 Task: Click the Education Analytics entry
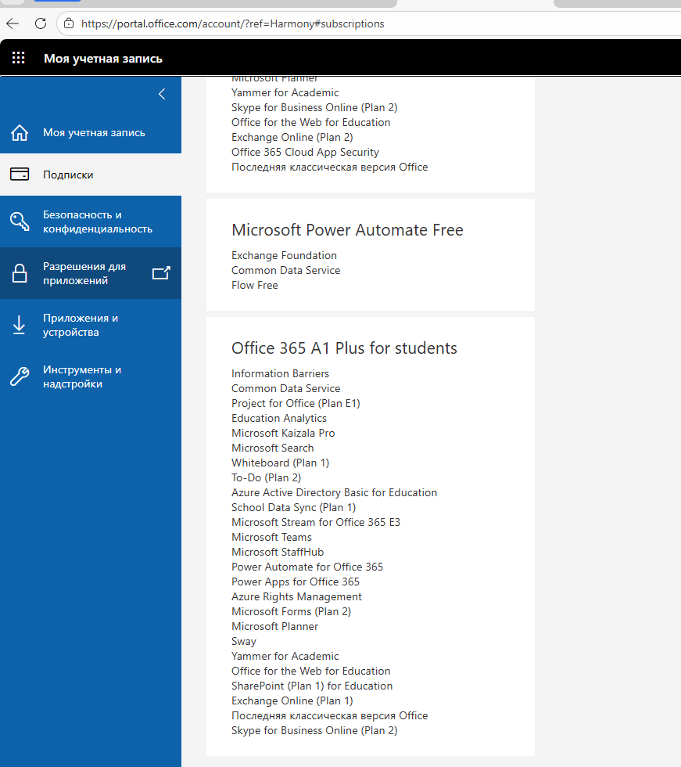pyautogui.click(x=279, y=418)
